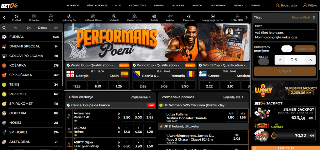Screen dimensions: 320x150
Task: Filter events by 3h tab
Action: click(x=29, y=28)
